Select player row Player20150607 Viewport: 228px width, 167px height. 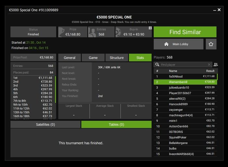(185, 93)
